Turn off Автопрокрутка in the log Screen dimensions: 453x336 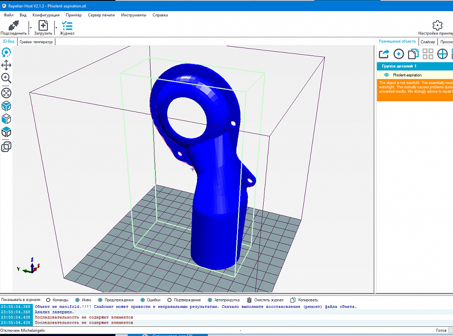tap(210, 300)
